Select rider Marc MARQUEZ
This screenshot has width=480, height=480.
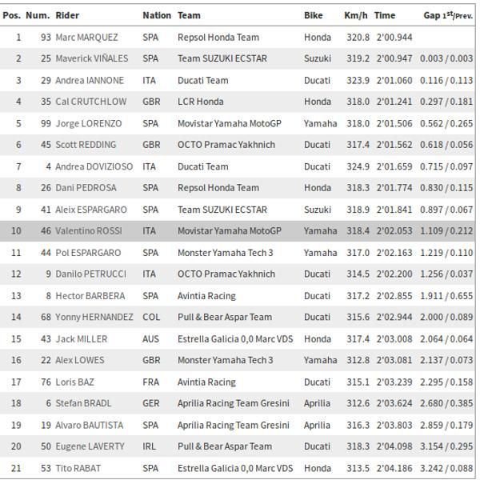click(x=86, y=37)
